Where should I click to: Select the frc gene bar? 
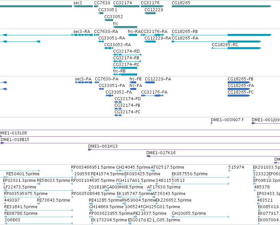point(125,27)
